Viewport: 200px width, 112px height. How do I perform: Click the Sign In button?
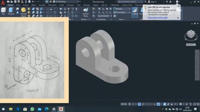tap(152, 2)
